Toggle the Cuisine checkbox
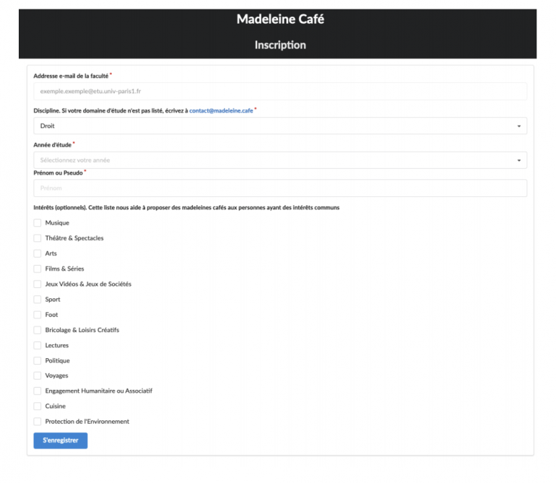The image size is (556, 483). (38, 406)
